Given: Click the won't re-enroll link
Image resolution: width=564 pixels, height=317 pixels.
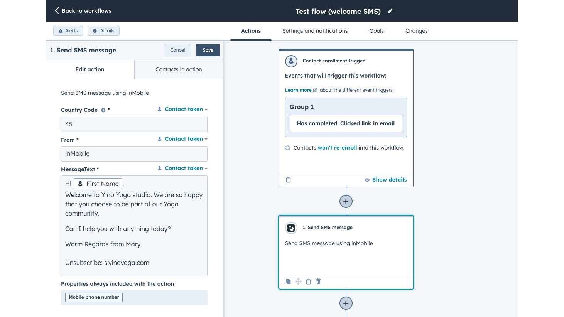Looking at the screenshot, I should pos(337,148).
